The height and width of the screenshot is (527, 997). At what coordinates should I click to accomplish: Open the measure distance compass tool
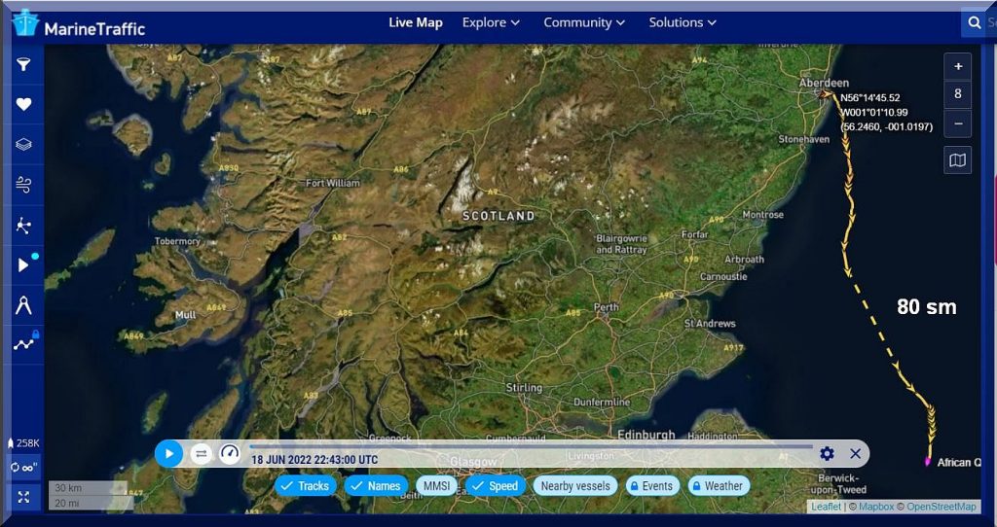tap(23, 304)
